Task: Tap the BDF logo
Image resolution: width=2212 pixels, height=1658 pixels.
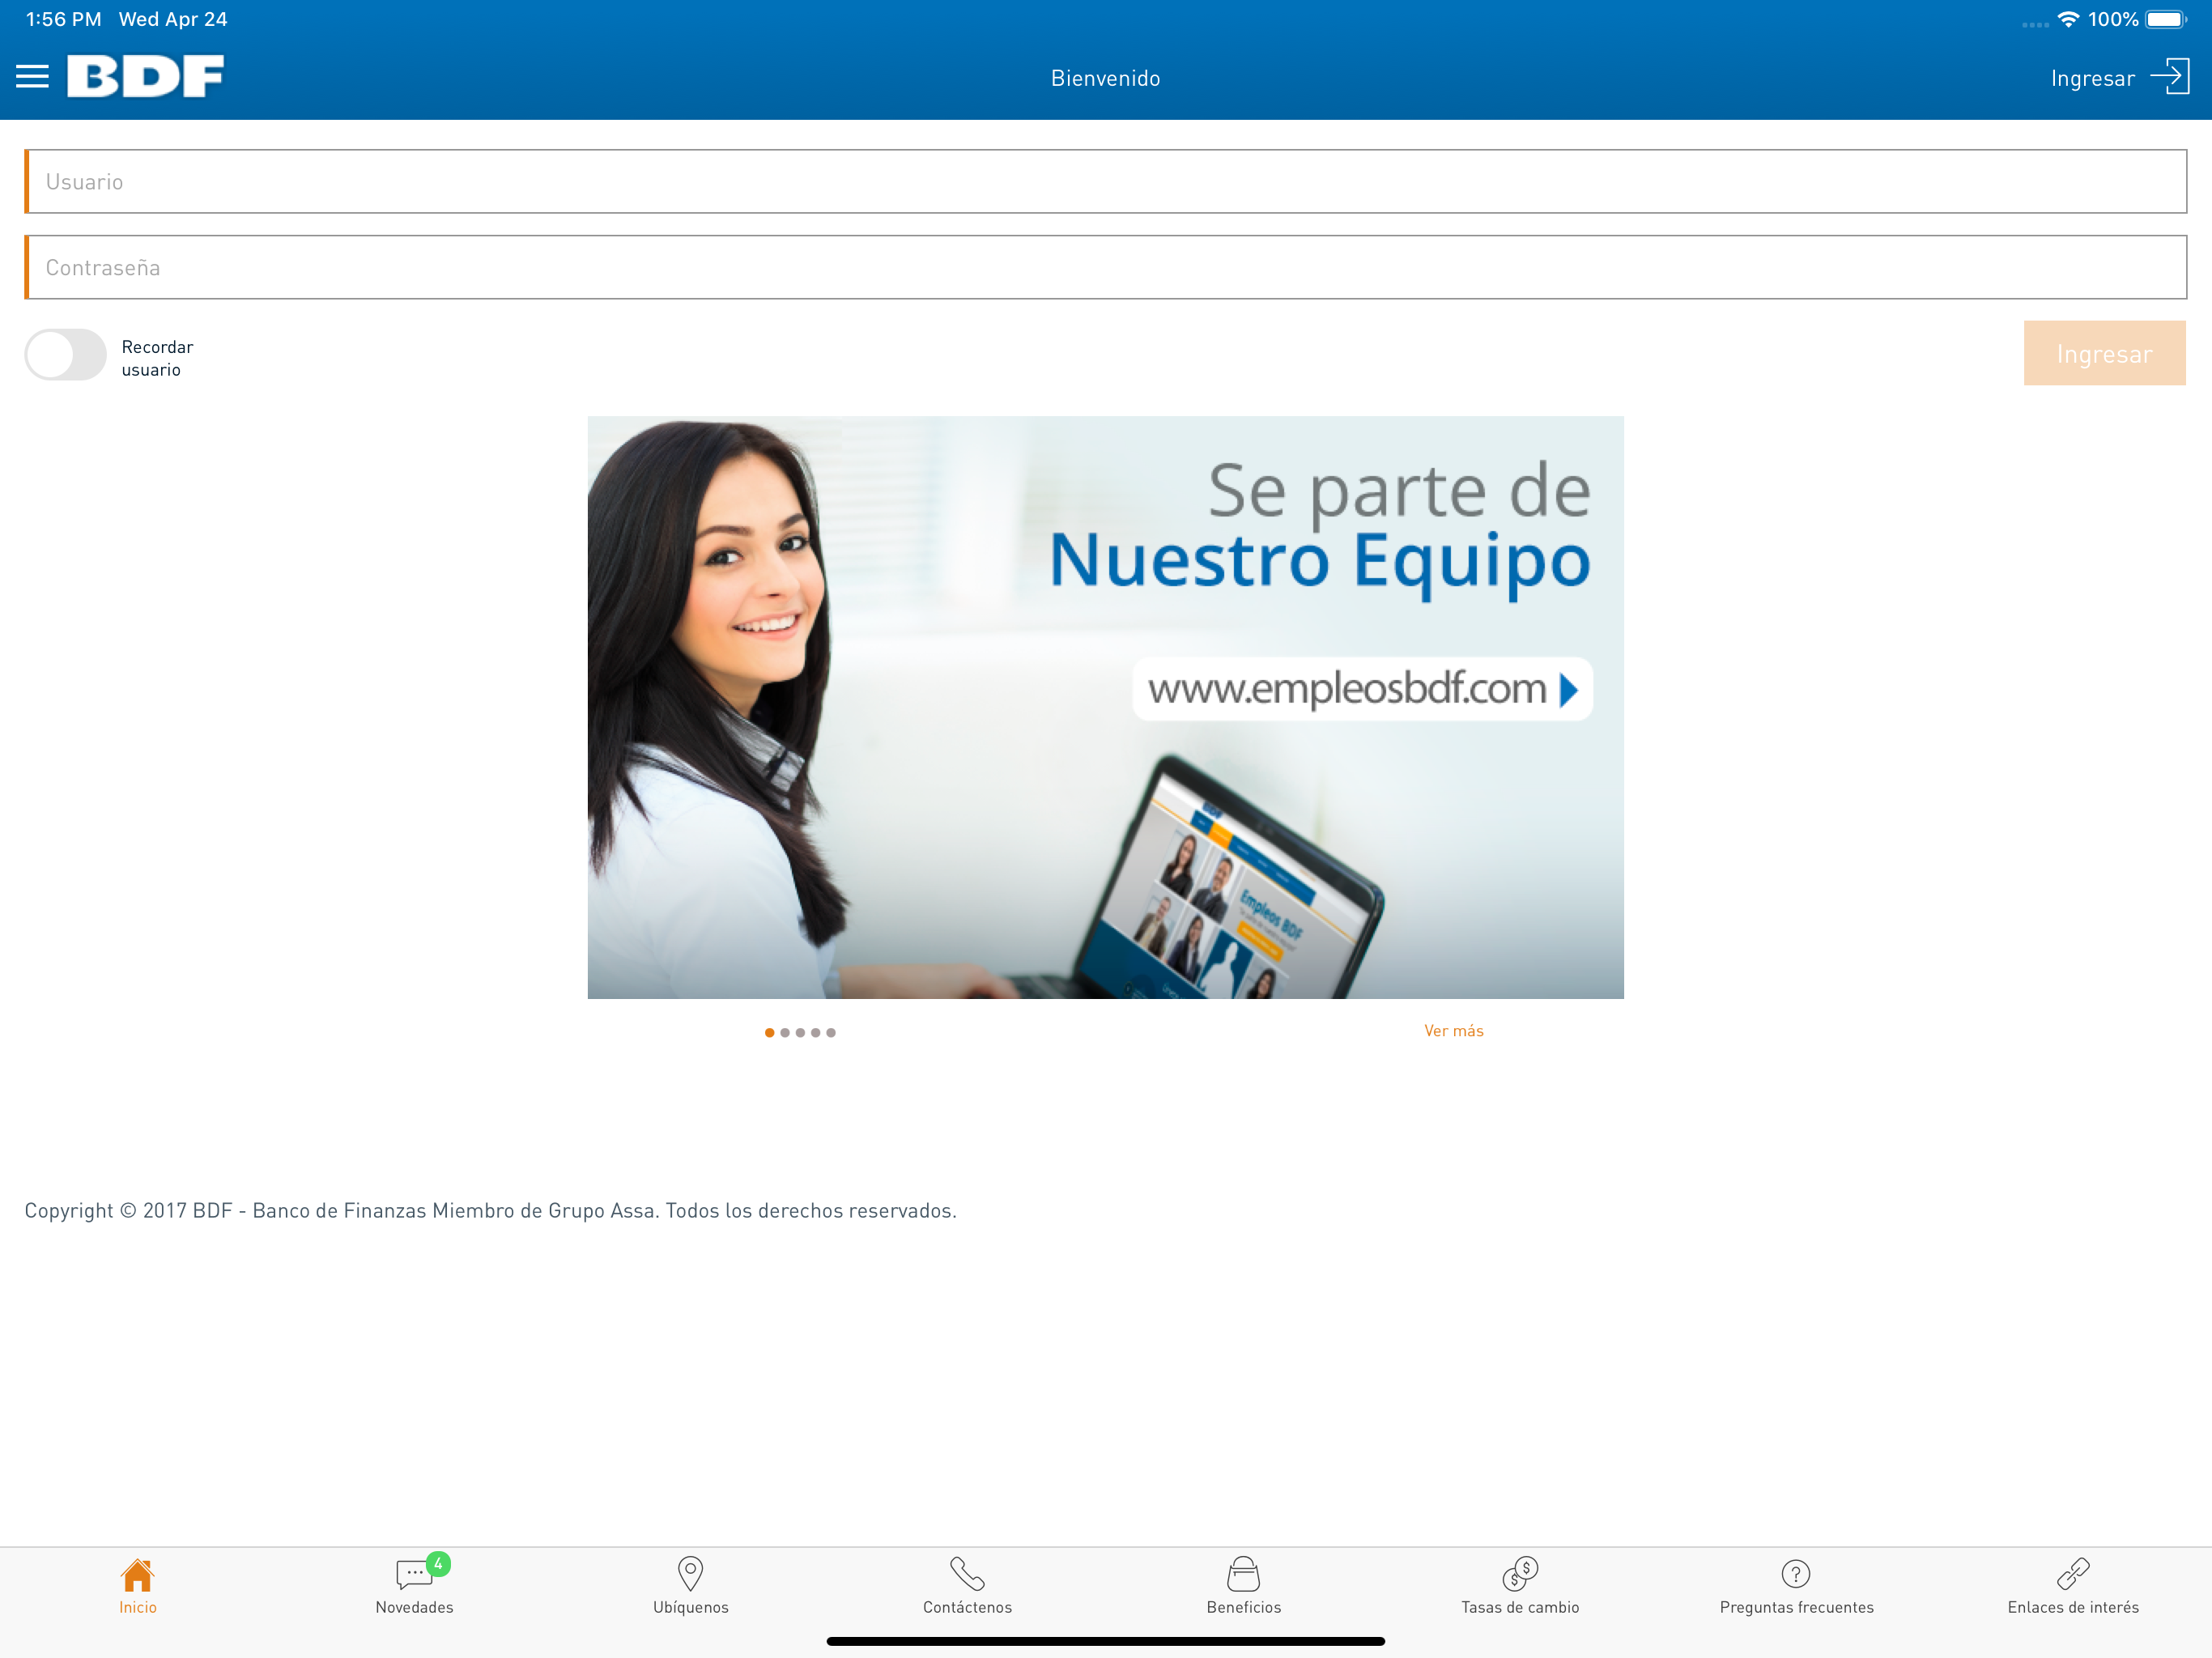Action: click(x=145, y=76)
